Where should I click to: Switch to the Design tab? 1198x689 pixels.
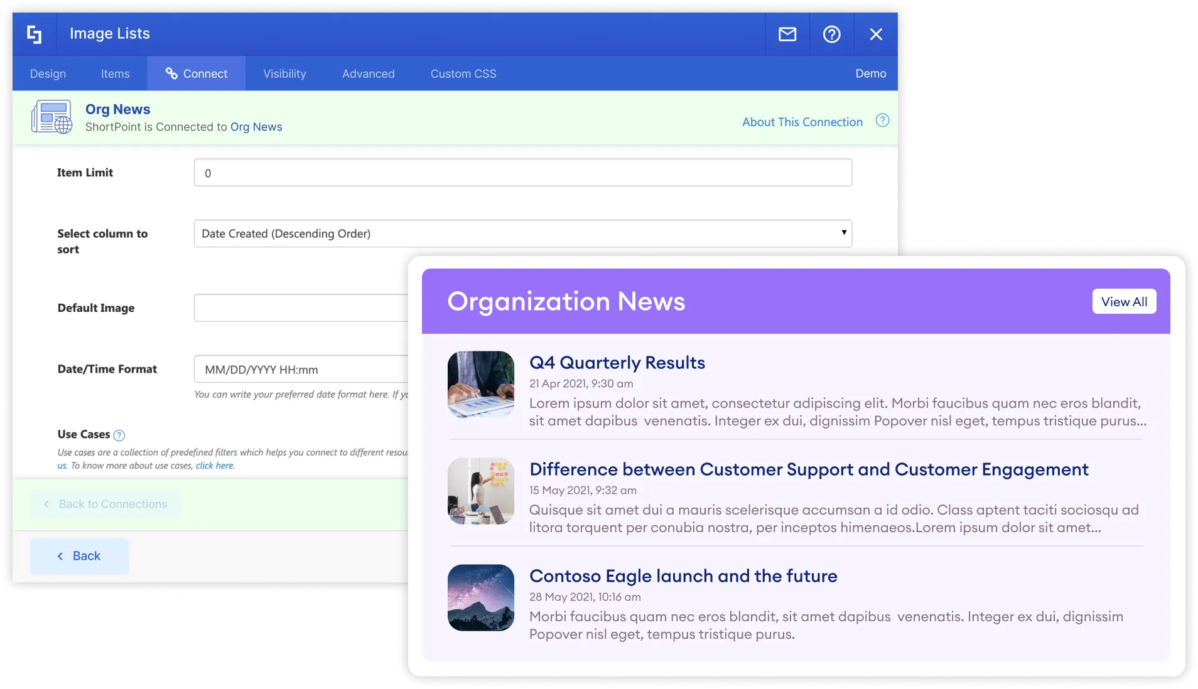48,73
